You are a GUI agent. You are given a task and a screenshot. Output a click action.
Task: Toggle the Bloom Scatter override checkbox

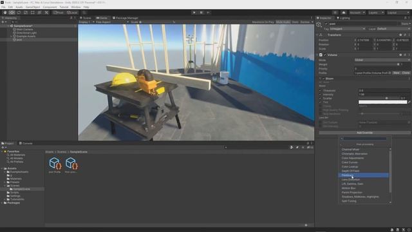321,99
